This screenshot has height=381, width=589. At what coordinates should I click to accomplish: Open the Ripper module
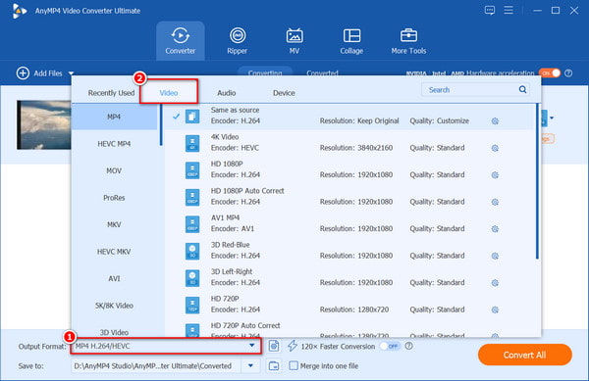(237, 41)
